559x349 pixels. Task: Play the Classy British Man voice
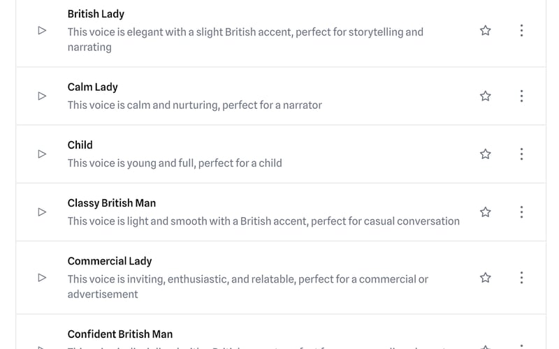tap(42, 211)
